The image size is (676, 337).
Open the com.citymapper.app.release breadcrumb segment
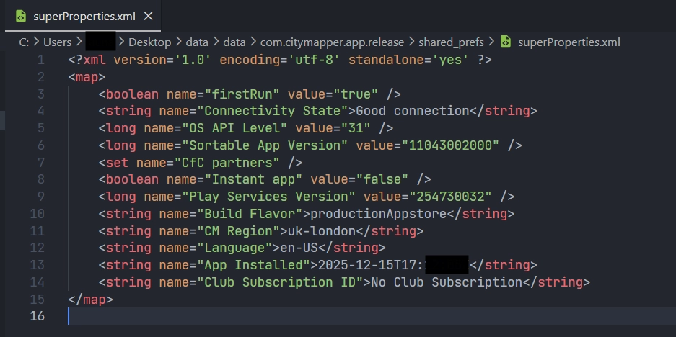click(333, 42)
